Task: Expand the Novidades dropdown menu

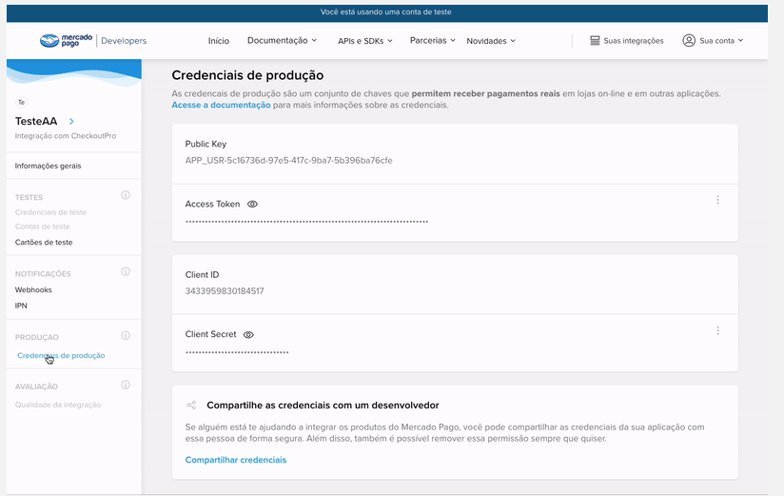Action: pyautogui.click(x=491, y=41)
